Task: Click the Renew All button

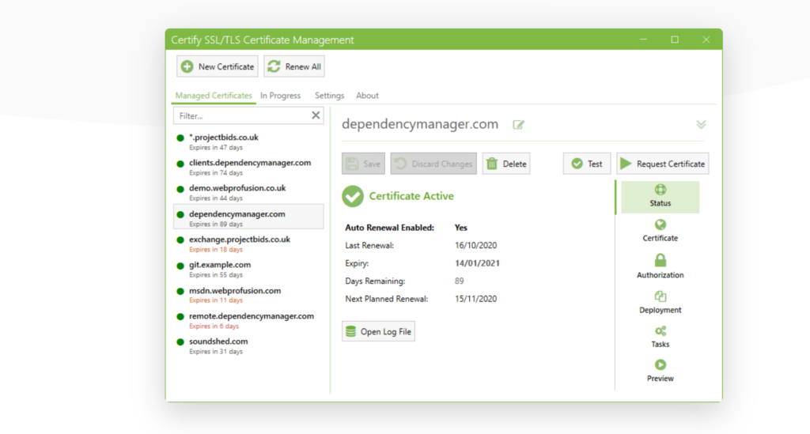Action: 294,66
